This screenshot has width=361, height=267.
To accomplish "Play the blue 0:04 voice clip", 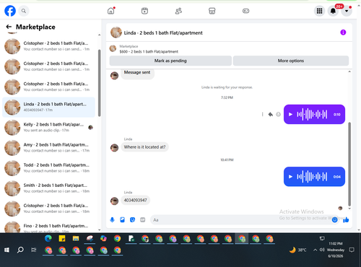I will (290, 177).
